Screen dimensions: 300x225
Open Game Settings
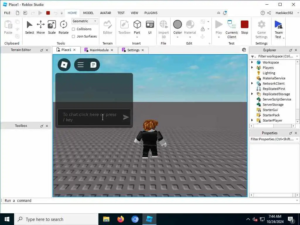(261, 29)
